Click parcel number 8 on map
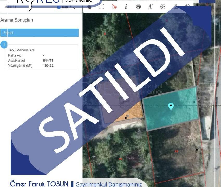Image resolution: width=221 pixels, height=187 pixels. click(105, 34)
